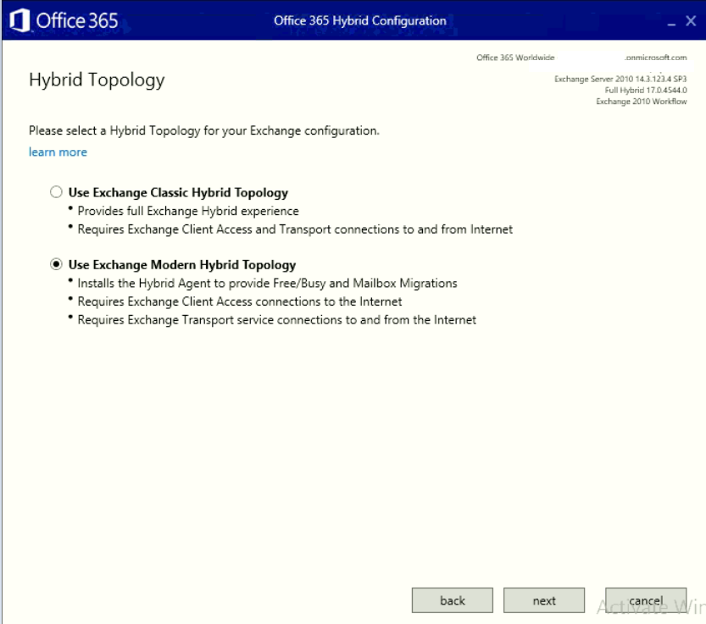The image size is (706, 624).
Task: Click 'Please select a Hybrid Topology' instruction text
Action: coord(204,131)
